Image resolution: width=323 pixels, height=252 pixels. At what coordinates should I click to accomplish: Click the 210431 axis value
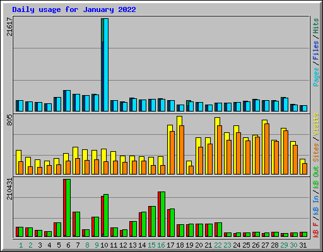9,189
